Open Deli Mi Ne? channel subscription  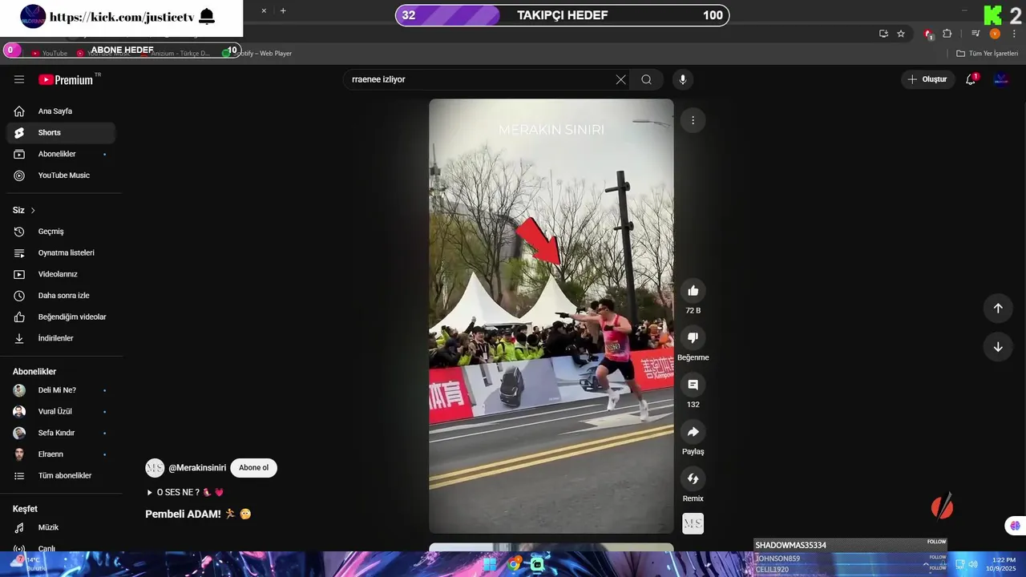tap(61, 390)
